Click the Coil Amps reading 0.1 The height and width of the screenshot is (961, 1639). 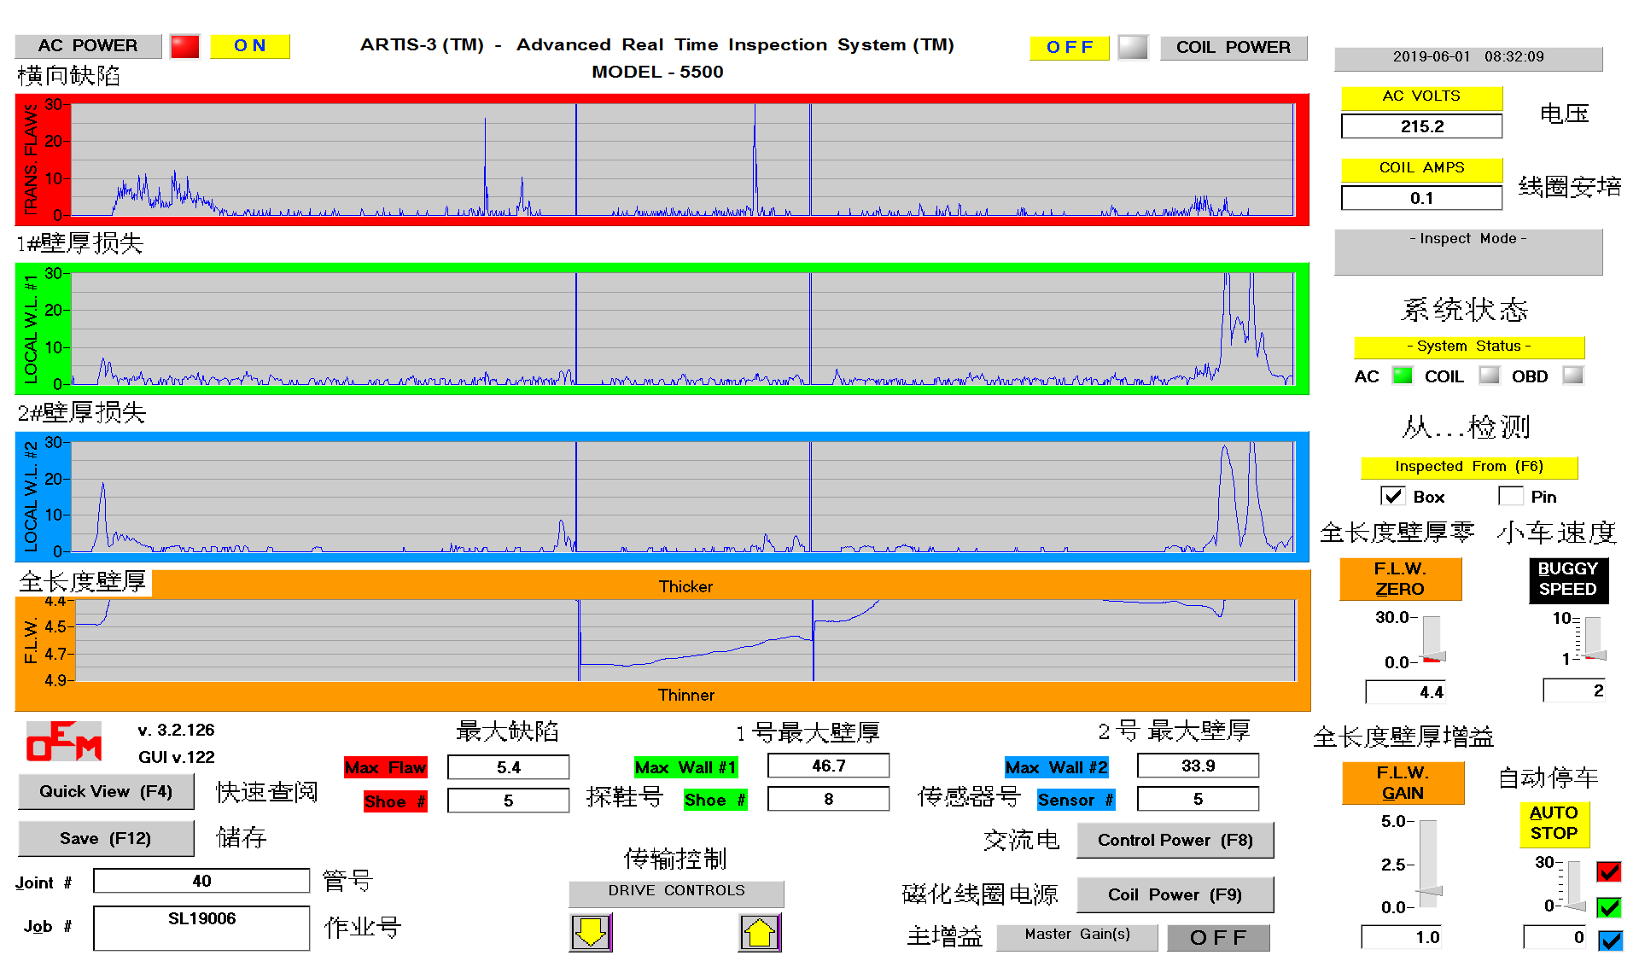tap(1422, 198)
